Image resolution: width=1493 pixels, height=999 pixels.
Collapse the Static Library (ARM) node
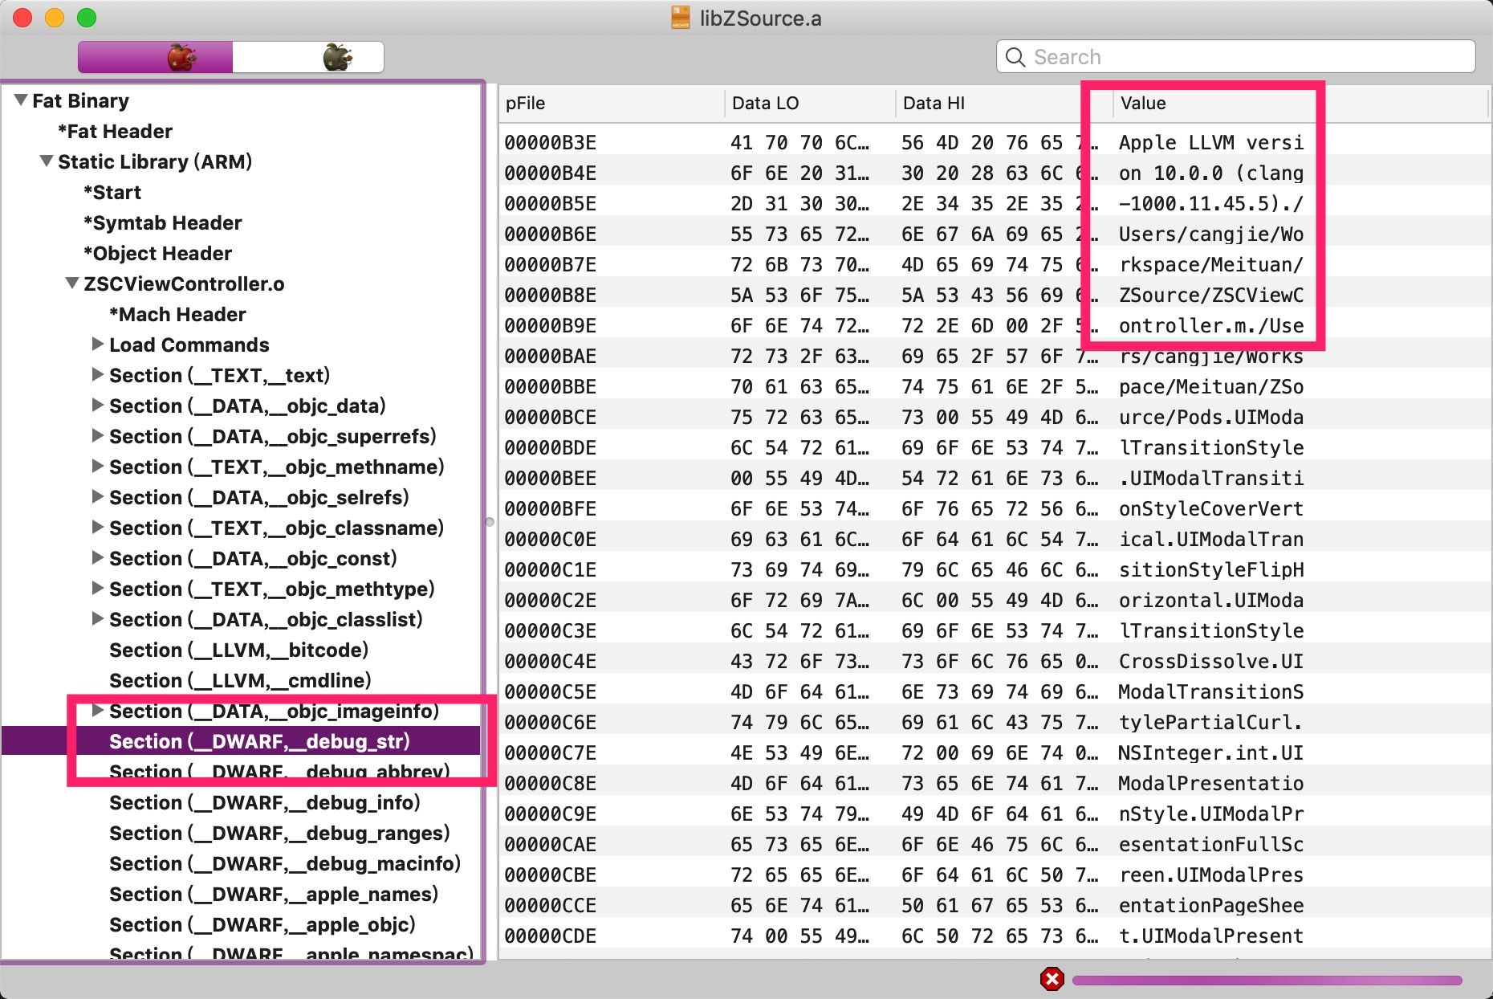point(47,161)
